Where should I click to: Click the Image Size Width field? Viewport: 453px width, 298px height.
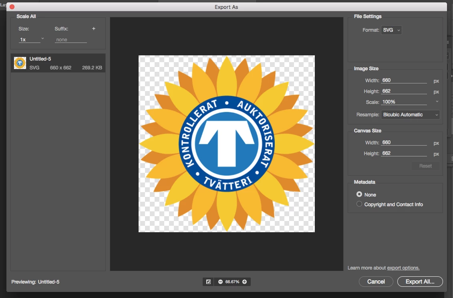[404, 80]
